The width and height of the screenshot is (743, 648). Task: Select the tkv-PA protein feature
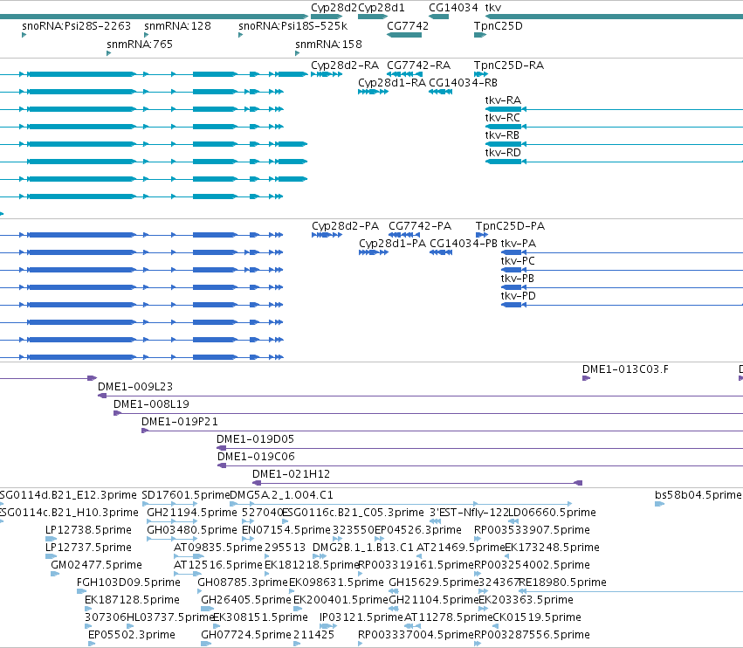point(622,252)
